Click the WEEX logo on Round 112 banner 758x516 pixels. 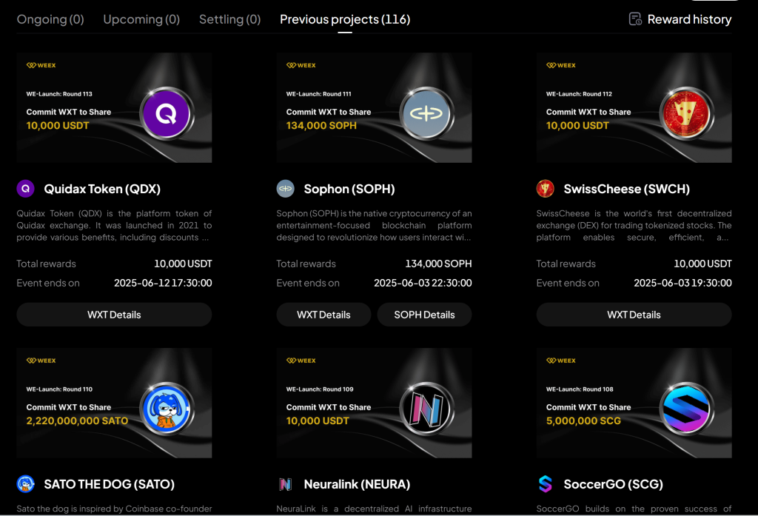[561, 65]
